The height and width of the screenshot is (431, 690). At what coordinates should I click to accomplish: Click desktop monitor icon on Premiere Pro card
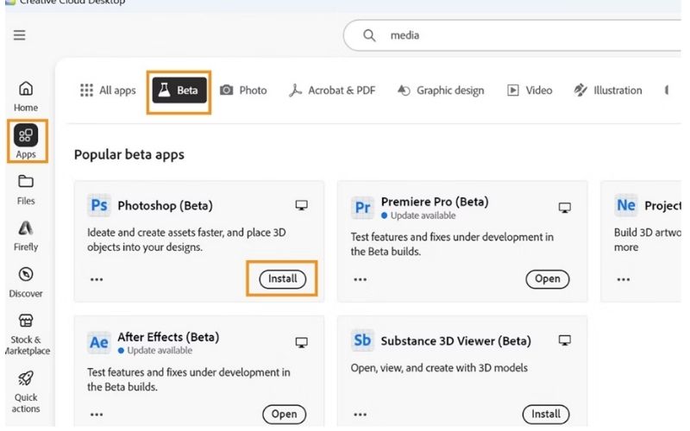pos(565,208)
